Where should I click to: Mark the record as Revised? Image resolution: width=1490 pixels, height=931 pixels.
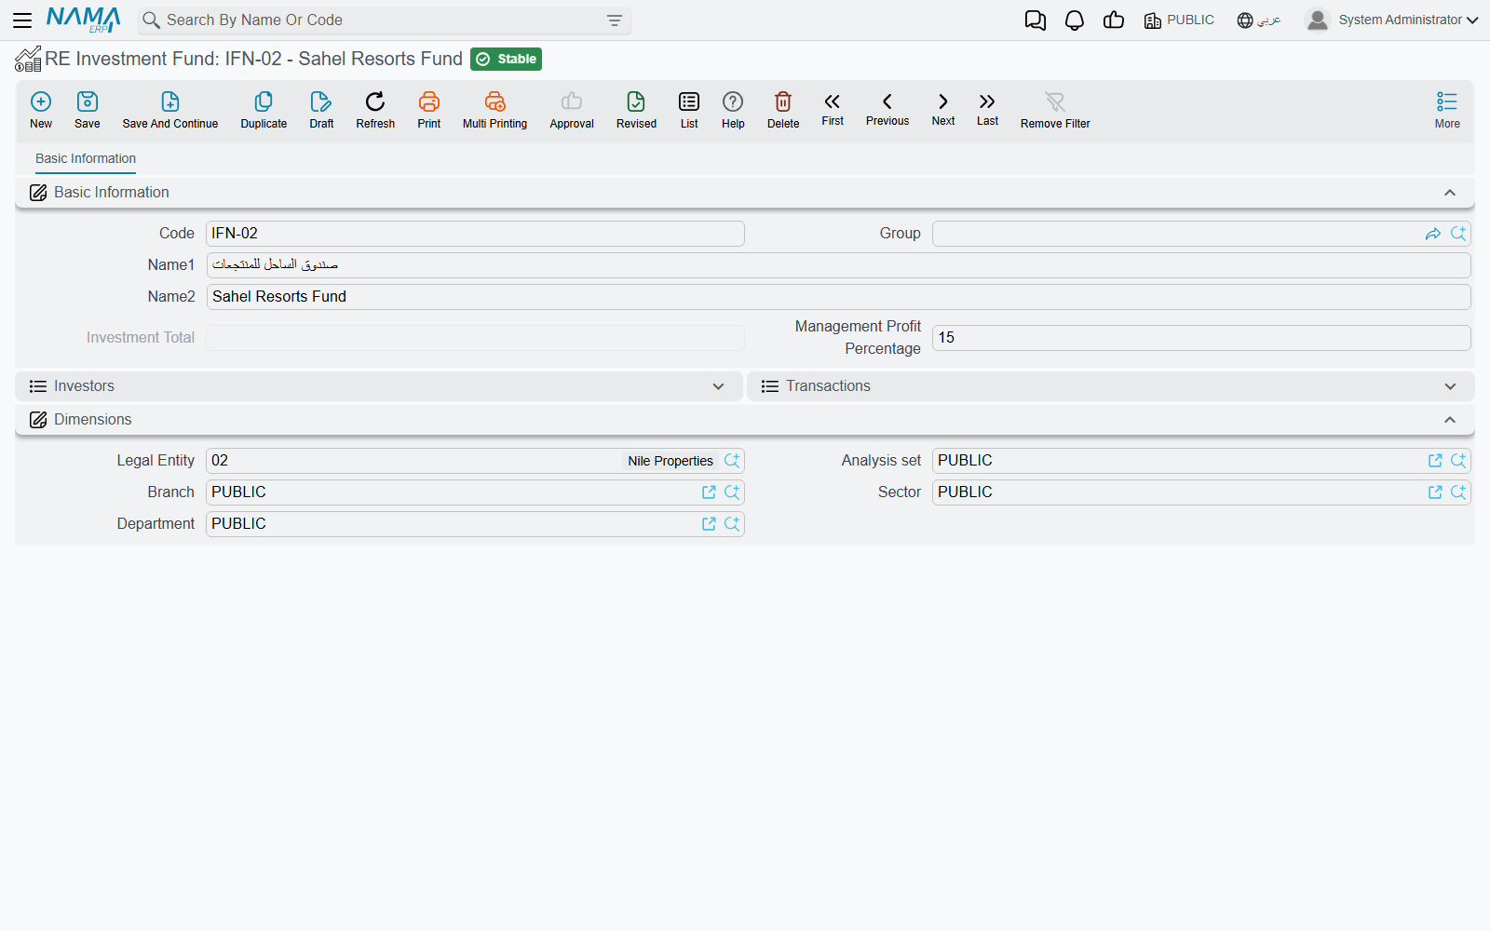point(636,110)
